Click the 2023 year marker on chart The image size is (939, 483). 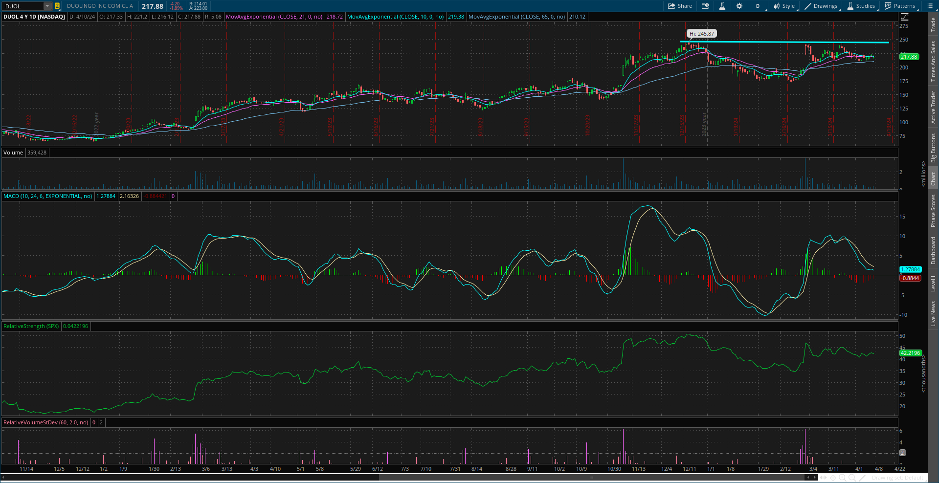pos(704,124)
